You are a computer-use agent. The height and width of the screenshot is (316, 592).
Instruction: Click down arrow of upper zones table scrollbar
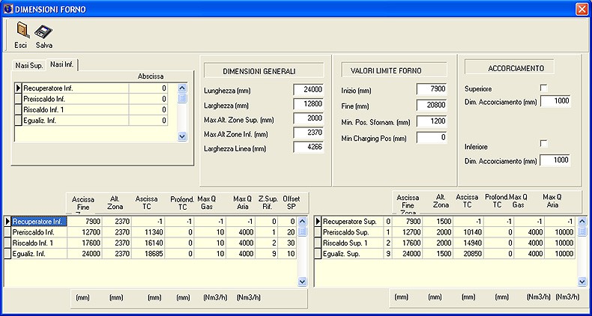[582, 281]
